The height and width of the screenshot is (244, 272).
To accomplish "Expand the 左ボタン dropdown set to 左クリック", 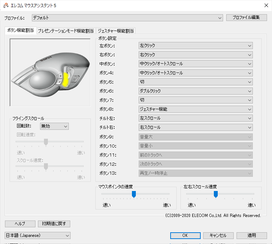I will [195, 46].
